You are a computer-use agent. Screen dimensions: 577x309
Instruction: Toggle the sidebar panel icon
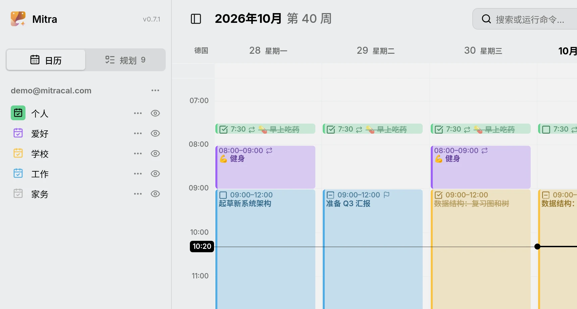[196, 19]
